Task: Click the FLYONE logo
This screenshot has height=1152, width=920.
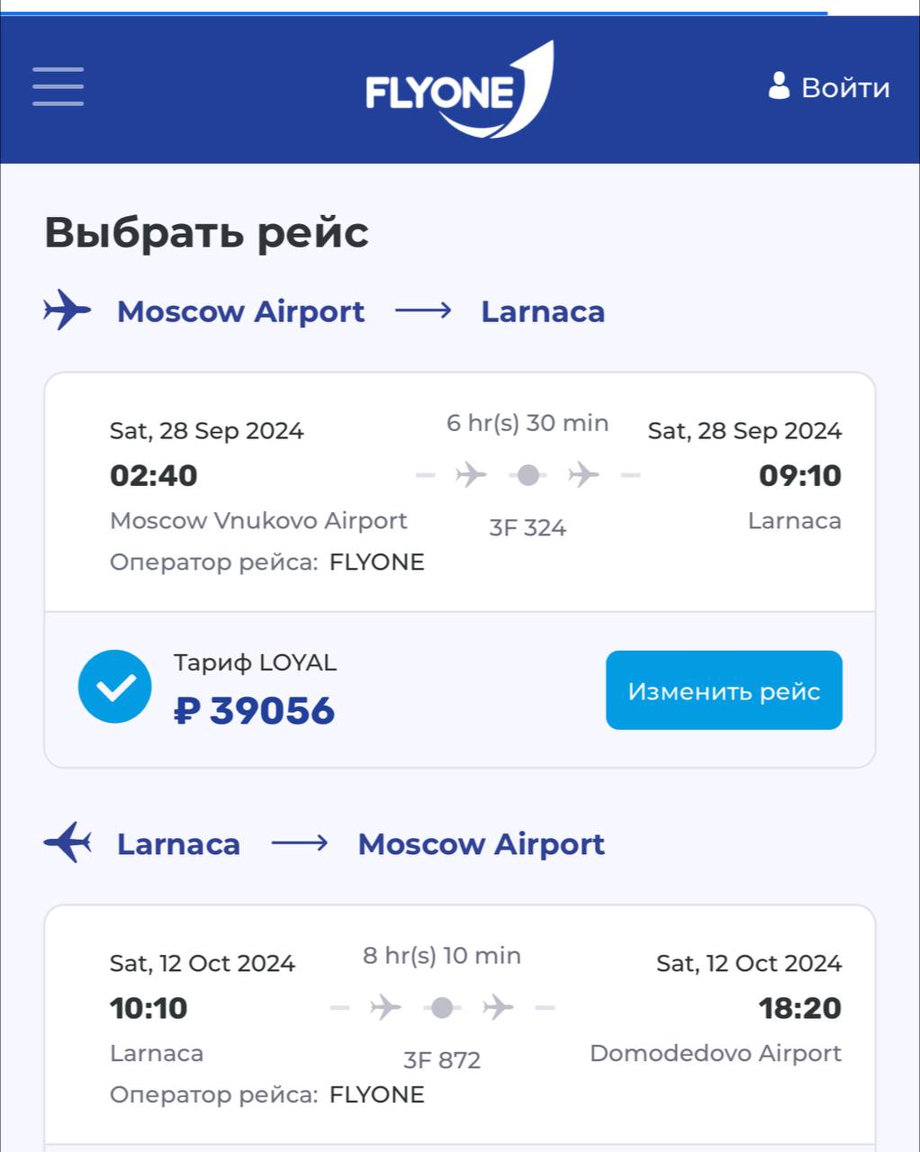Action: click(459, 90)
